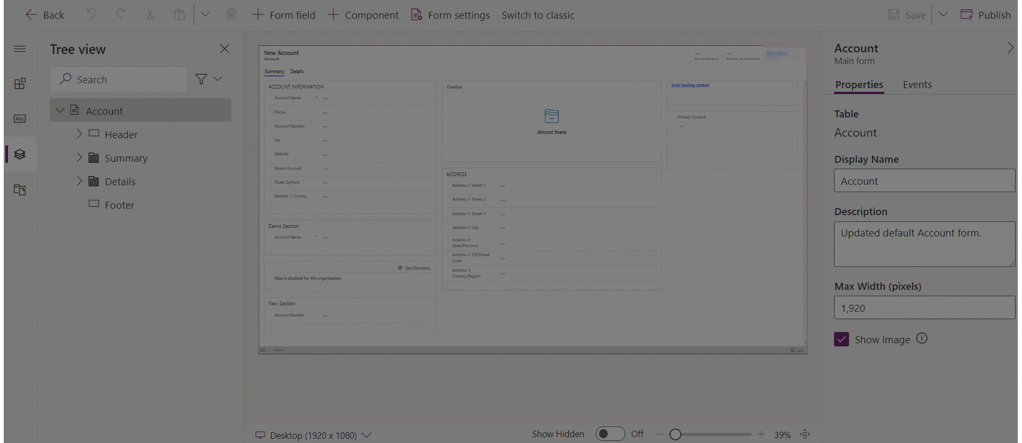Switch to the Events tab
Viewport: 1022px width, 443px height.
tap(917, 85)
